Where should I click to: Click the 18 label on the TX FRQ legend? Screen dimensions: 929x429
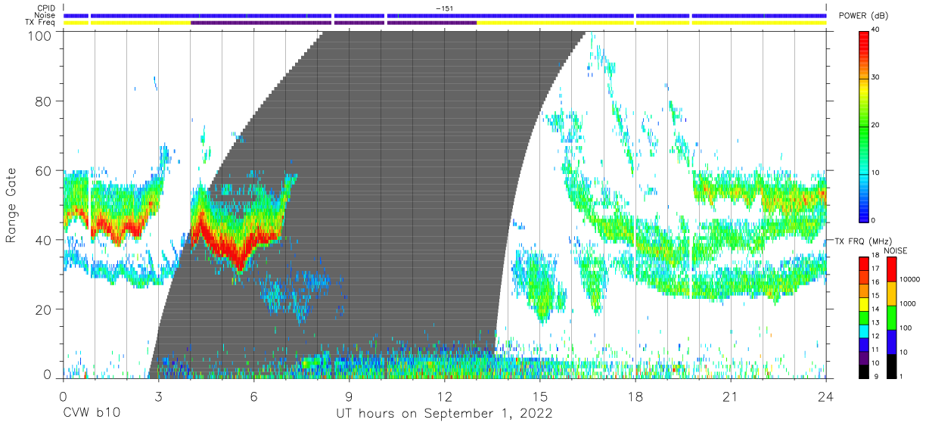(876, 255)
